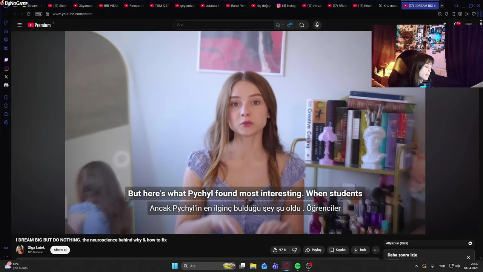
Task: Open X (Twitter) in Opera GX sidebar
Action: pos(6,77)
